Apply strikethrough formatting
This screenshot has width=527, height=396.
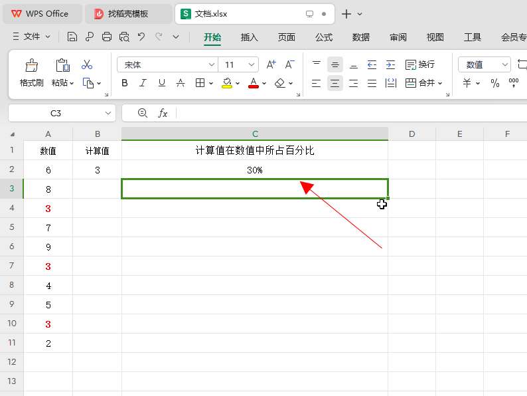click(181, 83)
